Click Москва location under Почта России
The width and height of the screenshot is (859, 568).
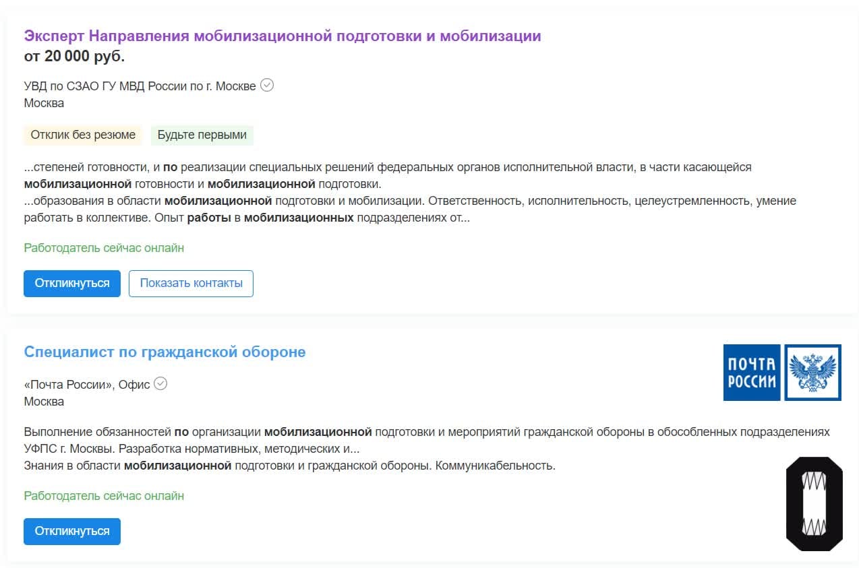[x=44, y=402]
